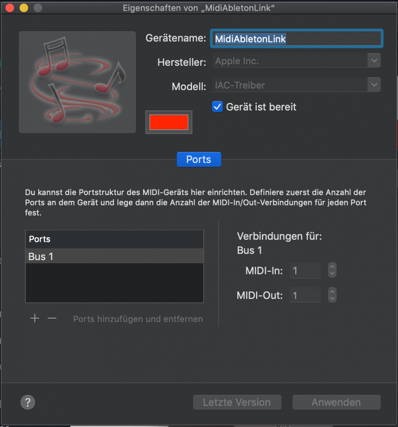Click the Ports list column header
Screen dimensions: 398x427
[114, 239]
